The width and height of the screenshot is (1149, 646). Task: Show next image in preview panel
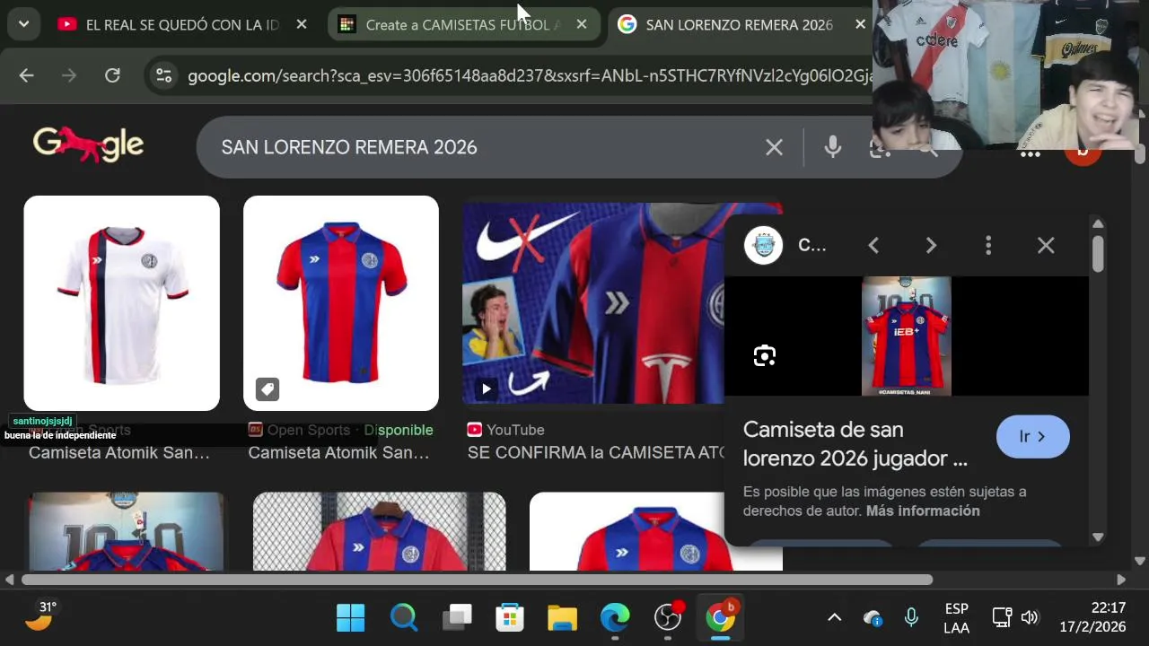[931, 245]
